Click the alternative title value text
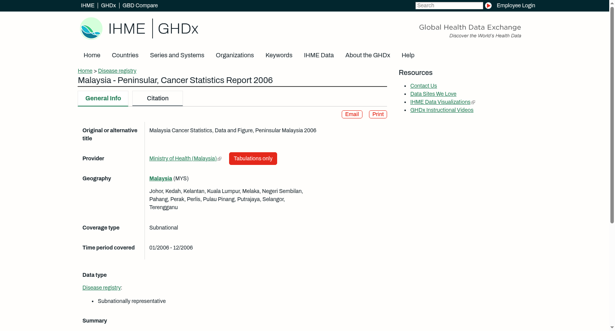 pos(233,130)
